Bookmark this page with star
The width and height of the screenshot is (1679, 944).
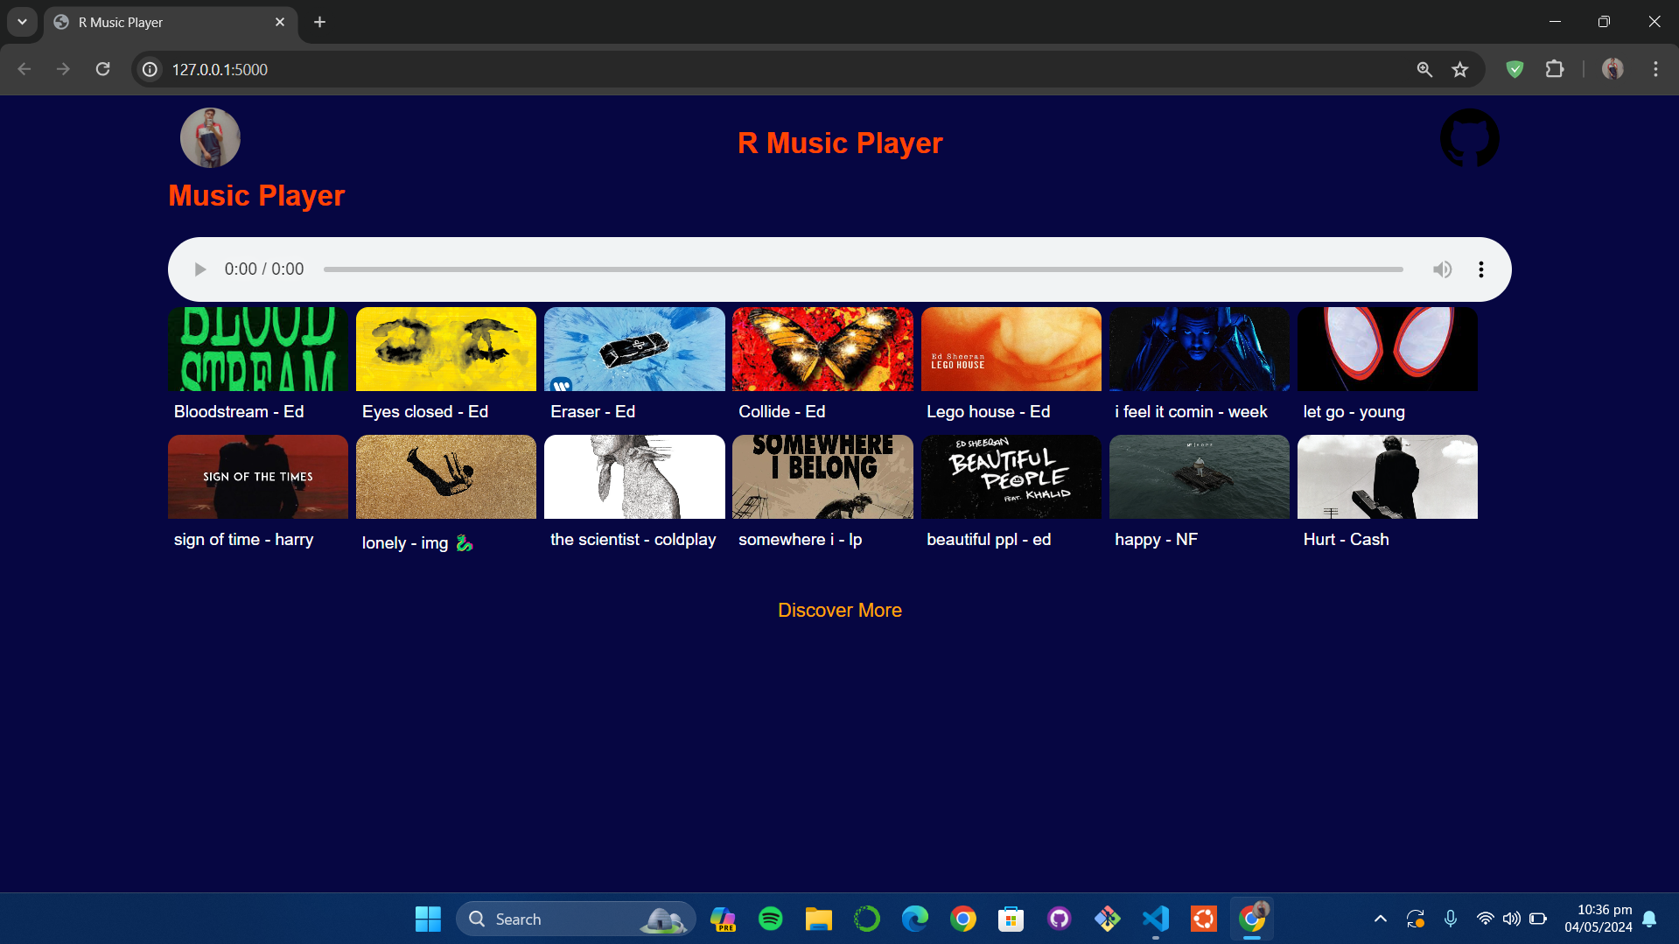click(1459, 69)
